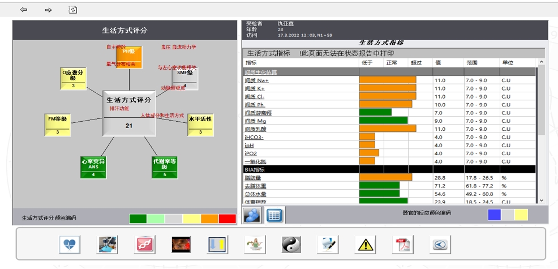Click the orange legend swatch

209,219
